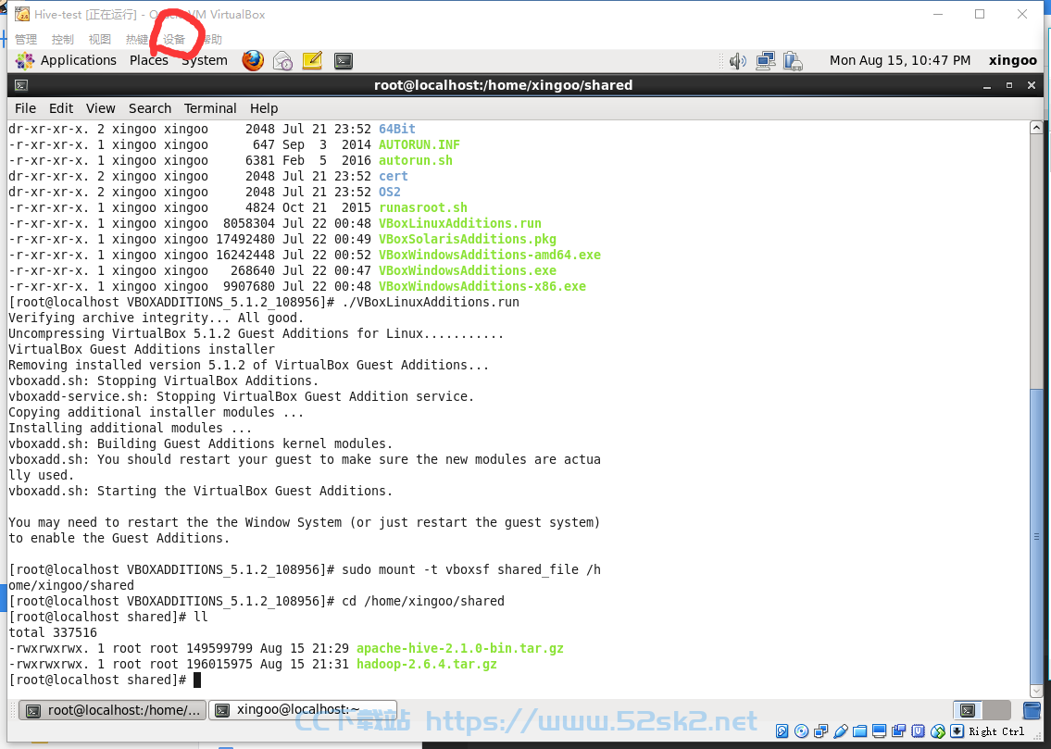Click the Right Ctrl host key label
The height and width of the screenshot is (749, 1051).
pyautogui.click(x=996, y=731)
